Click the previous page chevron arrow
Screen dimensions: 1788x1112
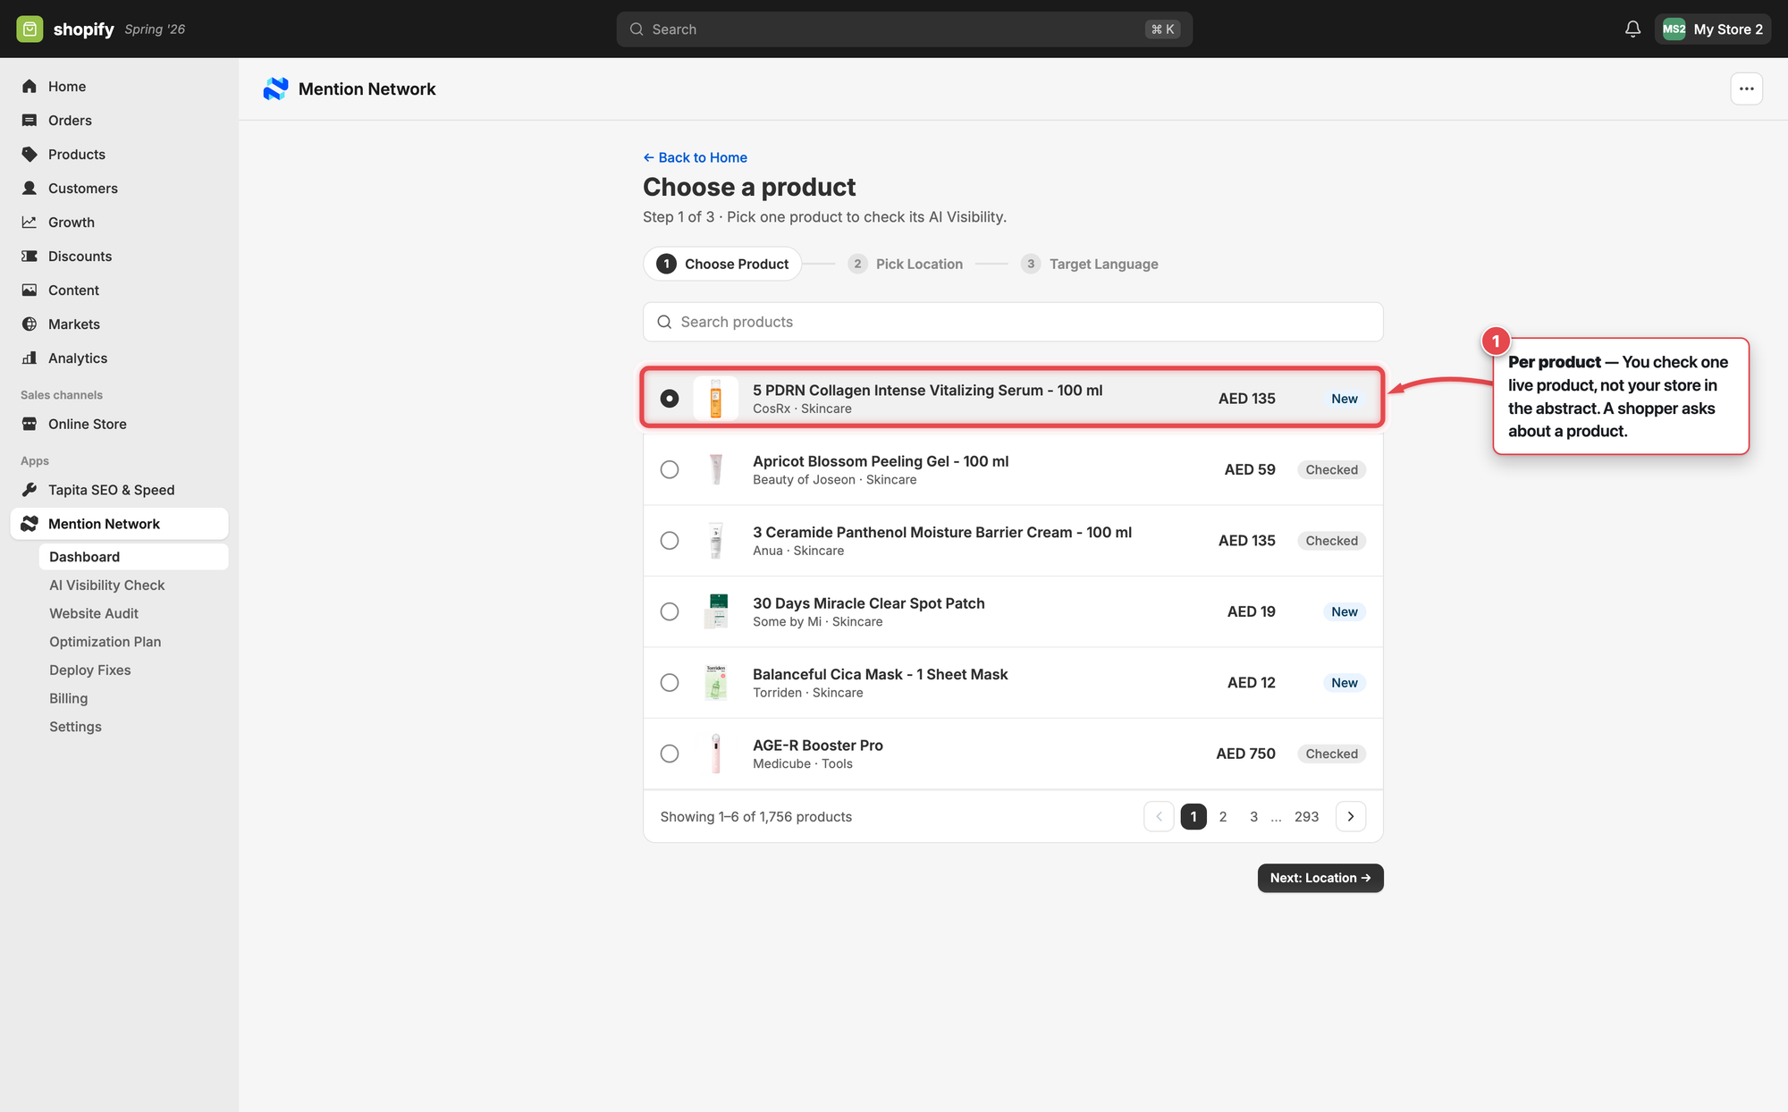pyautogui.click(x=1159, y=816)
